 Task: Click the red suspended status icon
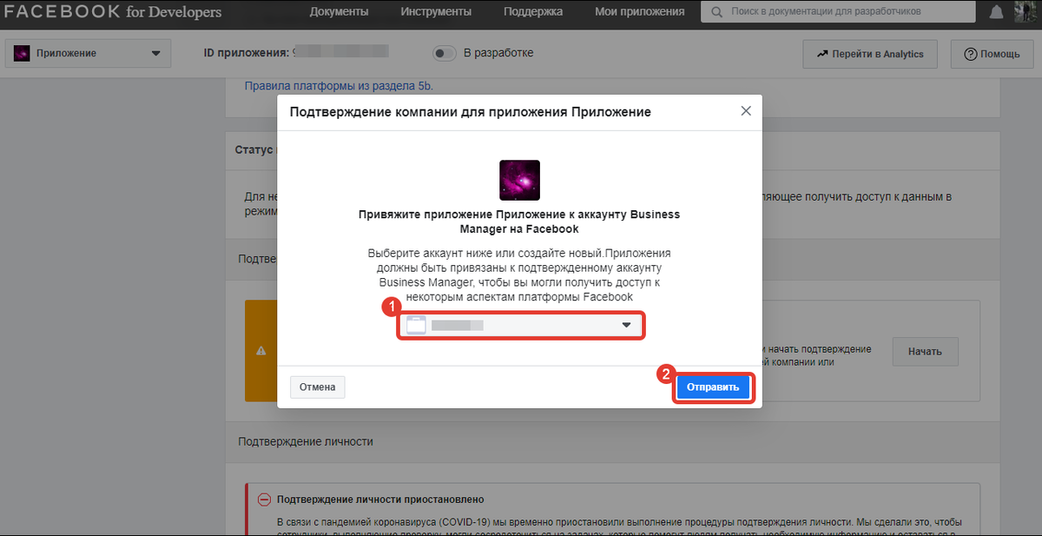click(x=264, y=500)
